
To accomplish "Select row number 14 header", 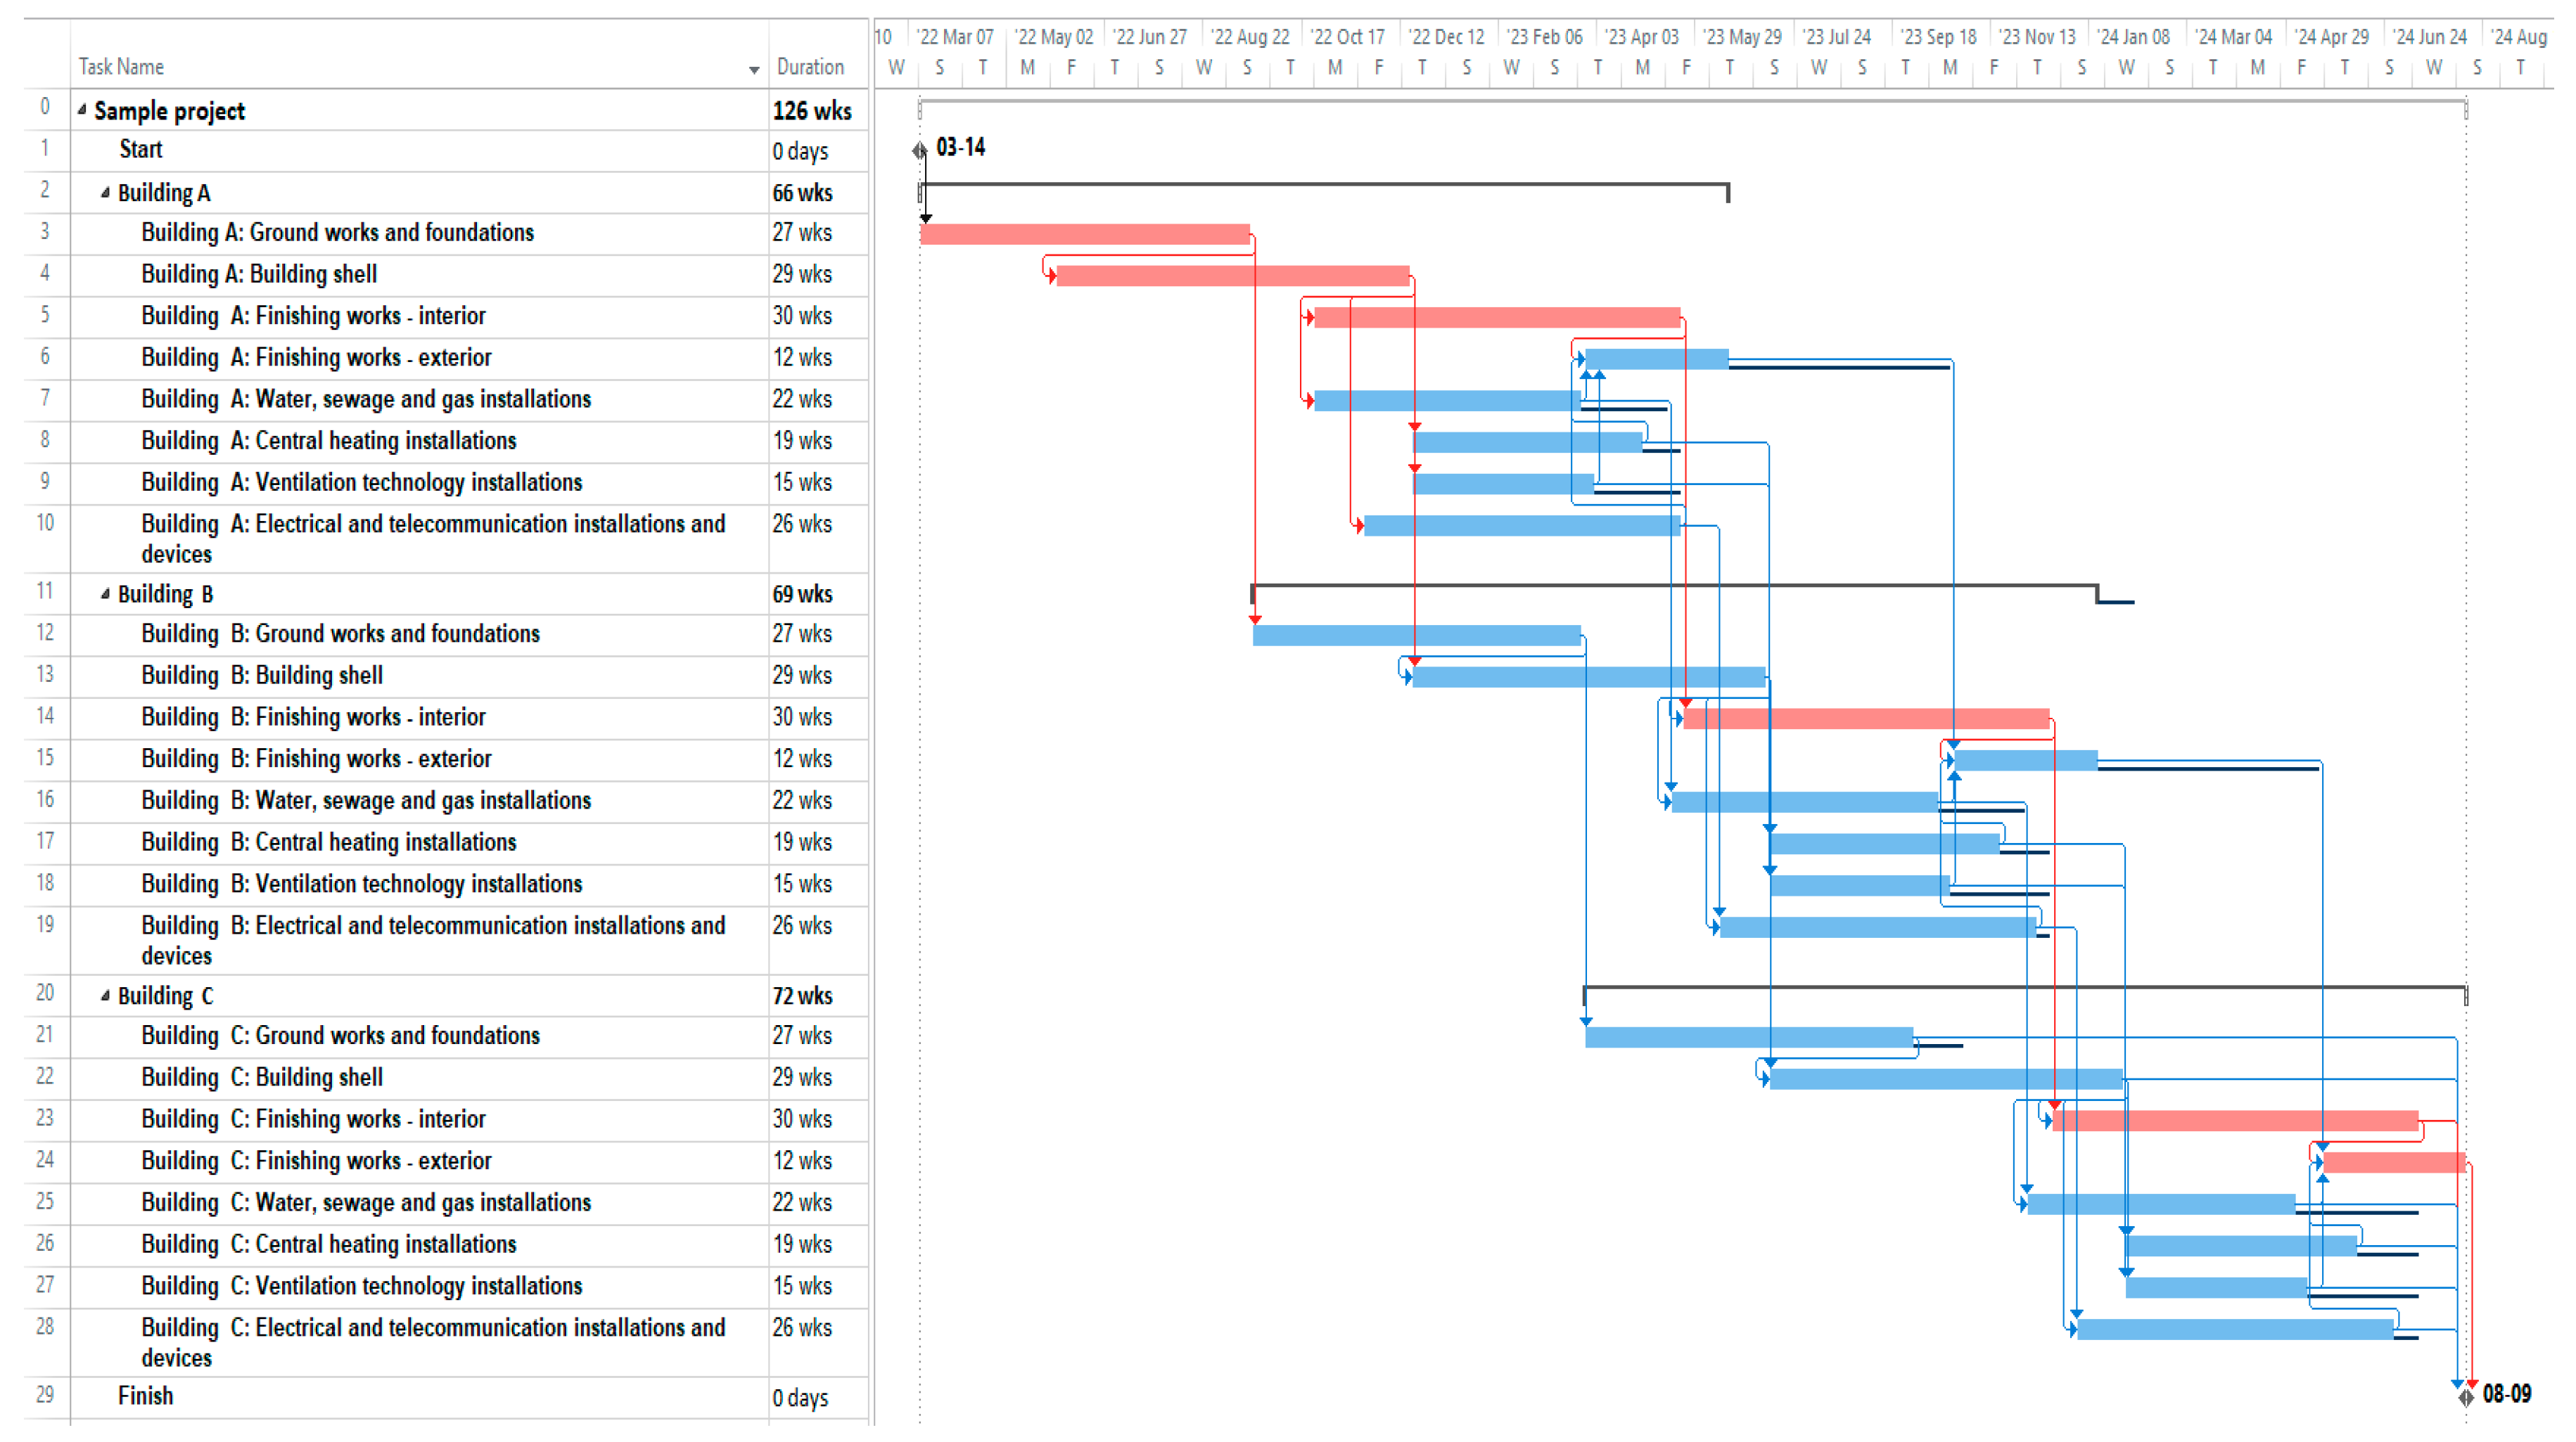I will coord(45,716).
